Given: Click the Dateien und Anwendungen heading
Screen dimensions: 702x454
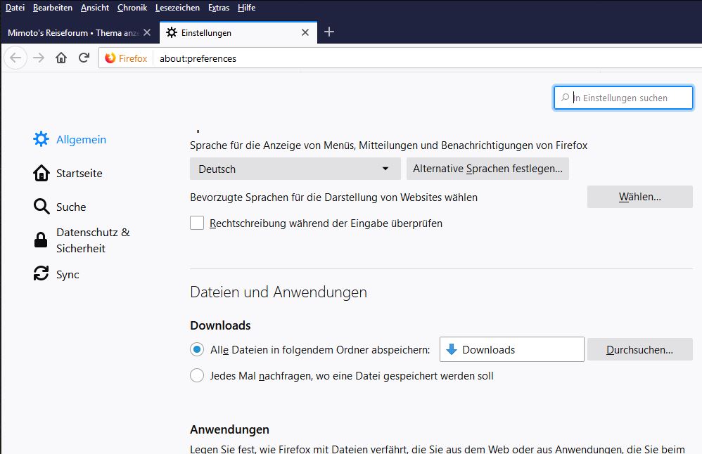Looking at the screenshot, I should [279, 292].
